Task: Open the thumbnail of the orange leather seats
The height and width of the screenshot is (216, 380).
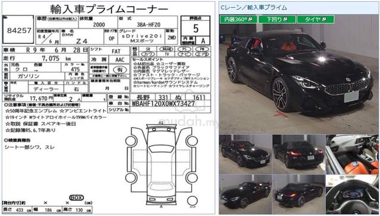Action: tap(352, 154)
